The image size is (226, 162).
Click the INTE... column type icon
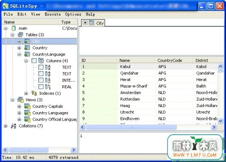pyautogui.click(x=48, y=80)
